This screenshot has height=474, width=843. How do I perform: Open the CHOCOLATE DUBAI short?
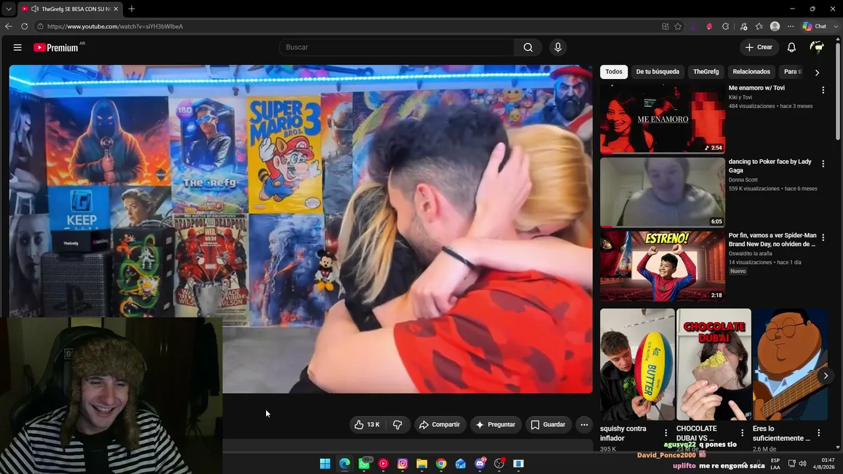pos(714,364)
